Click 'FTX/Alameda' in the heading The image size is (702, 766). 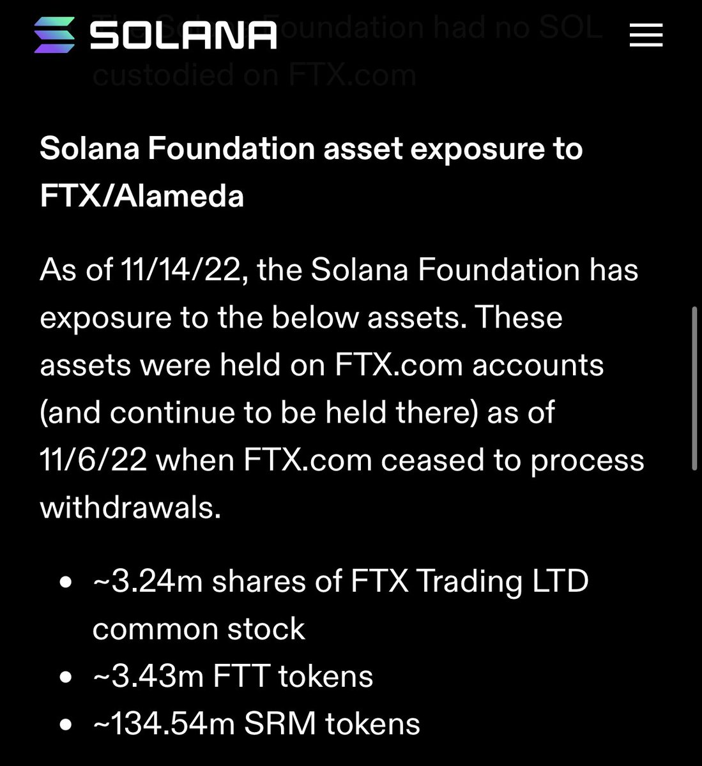pos(142,196)
